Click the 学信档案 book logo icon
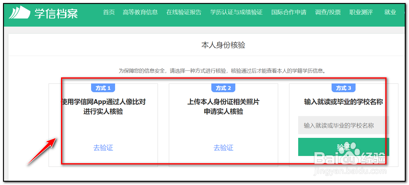 tap(19, 12)
